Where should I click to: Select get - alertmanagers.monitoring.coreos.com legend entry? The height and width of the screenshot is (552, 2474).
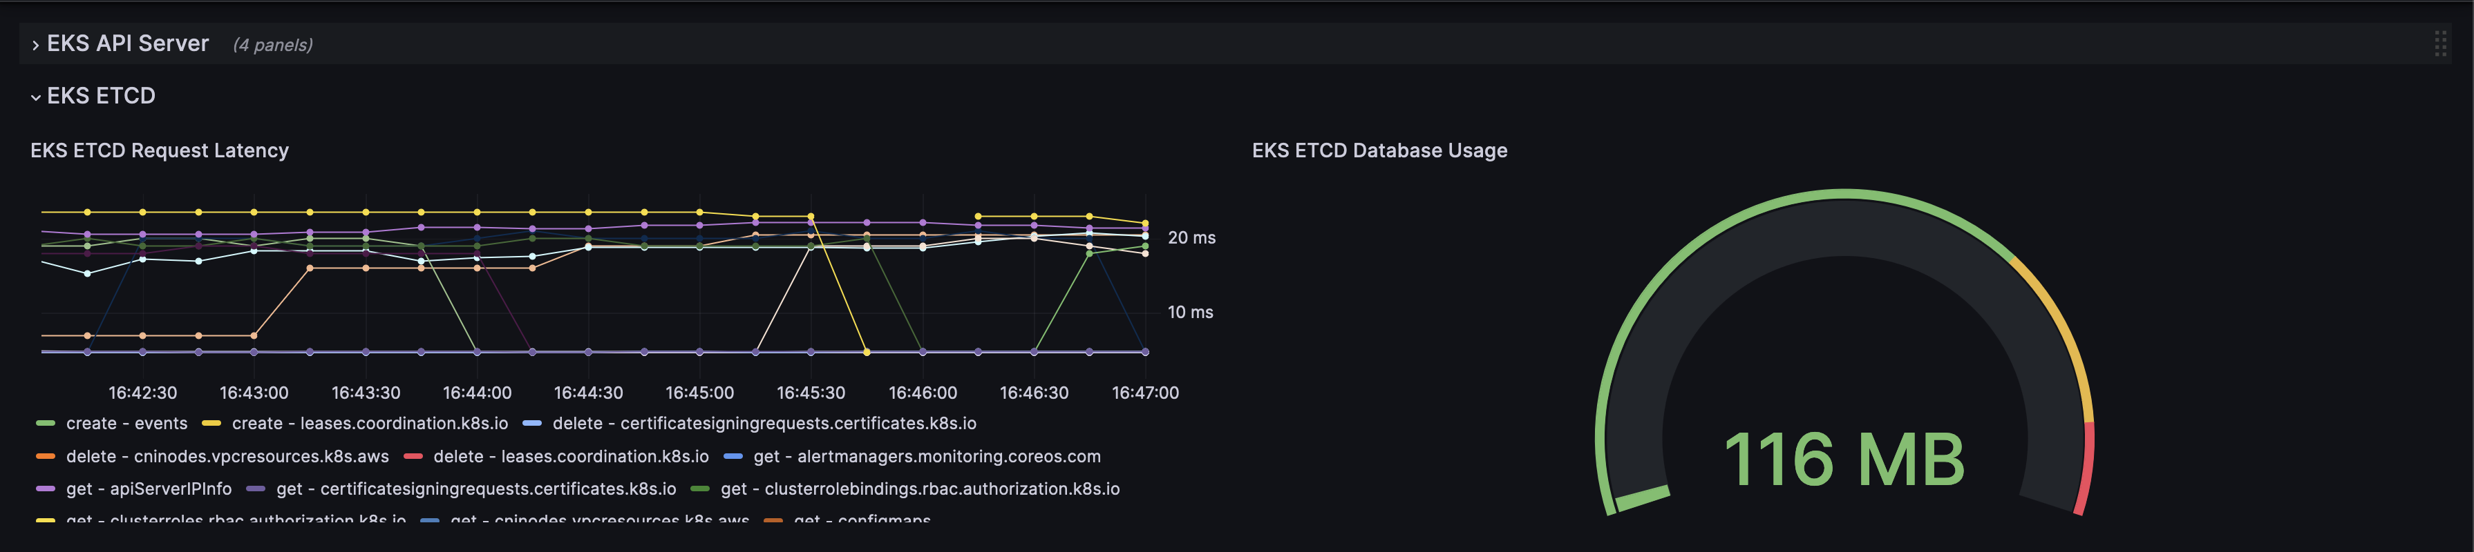tap(927, 456)
